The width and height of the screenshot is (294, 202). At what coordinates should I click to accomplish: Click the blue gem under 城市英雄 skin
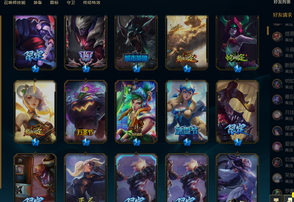tap(136, 69)
